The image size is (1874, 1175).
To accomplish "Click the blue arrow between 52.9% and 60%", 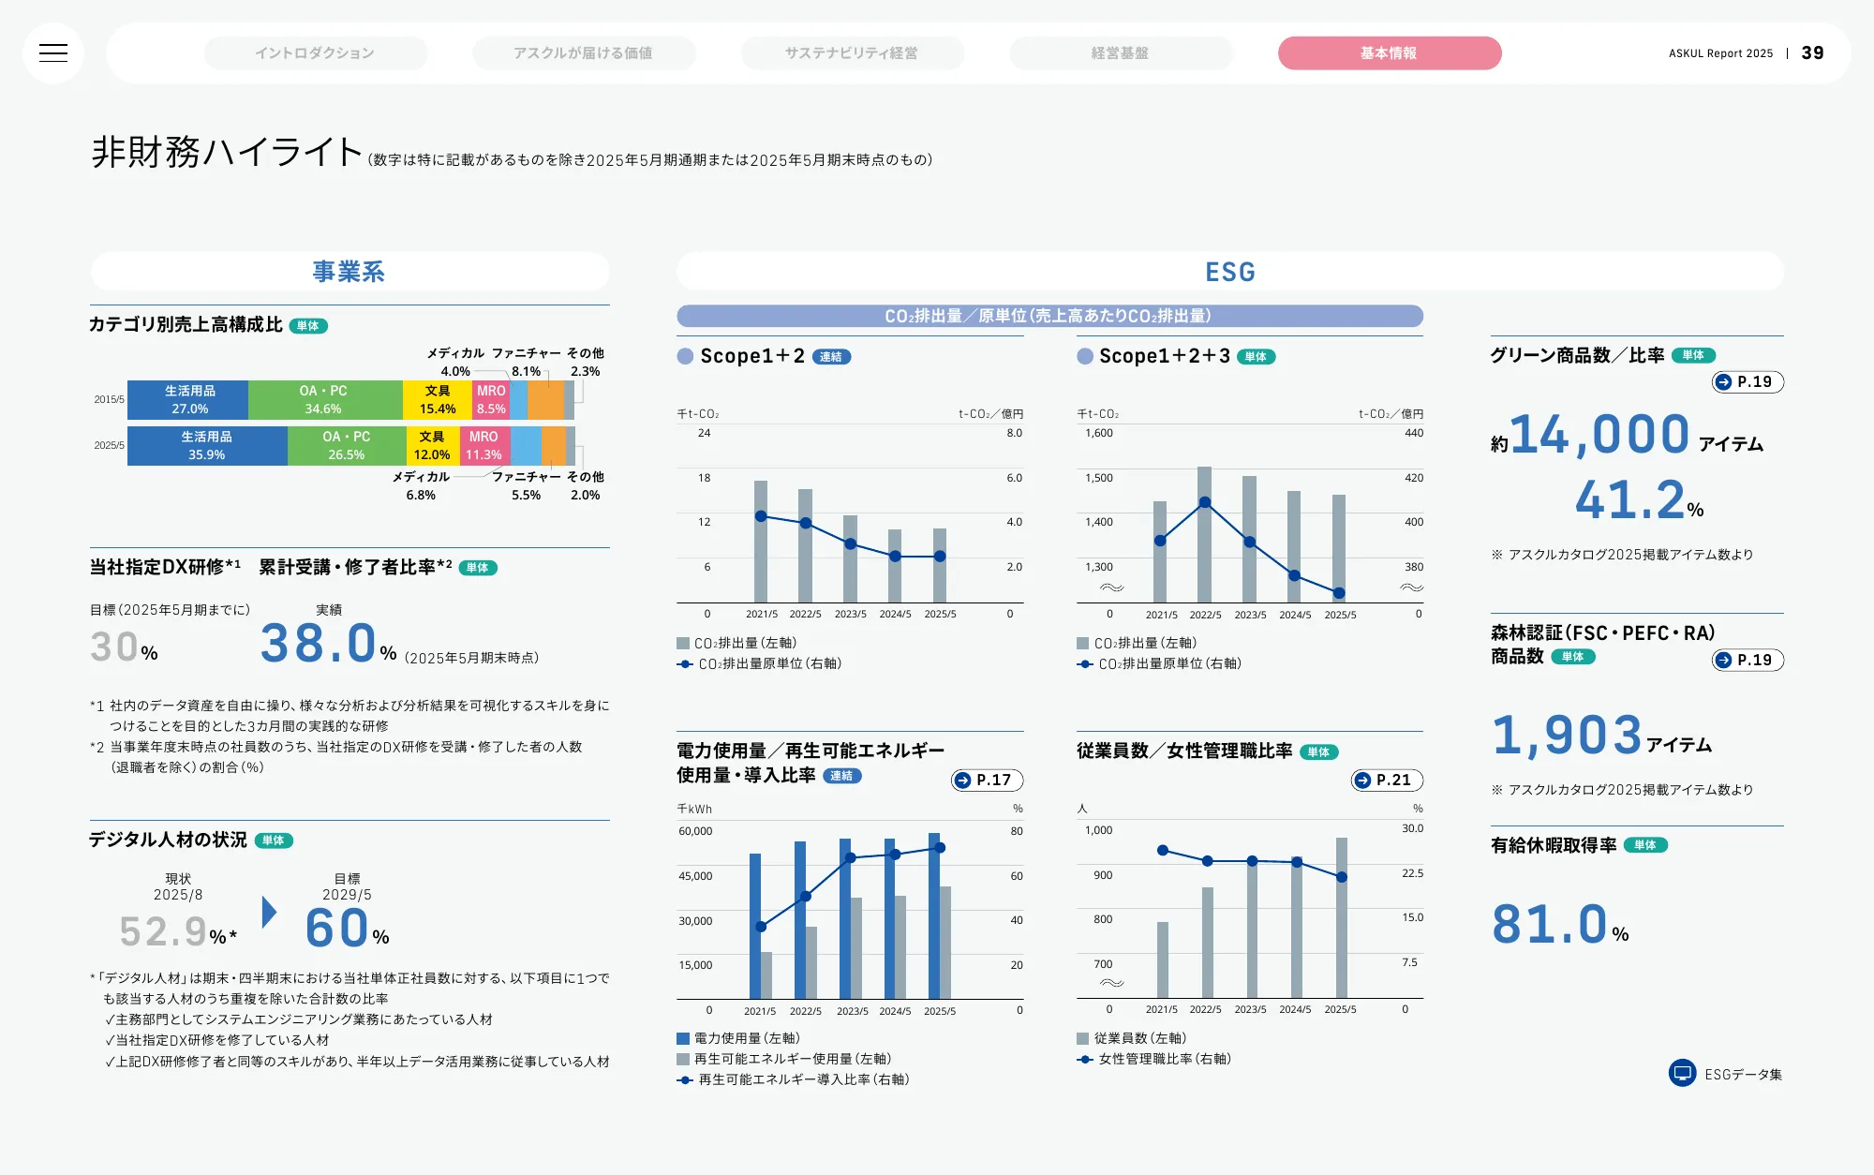I will click(x=269, y=912).
